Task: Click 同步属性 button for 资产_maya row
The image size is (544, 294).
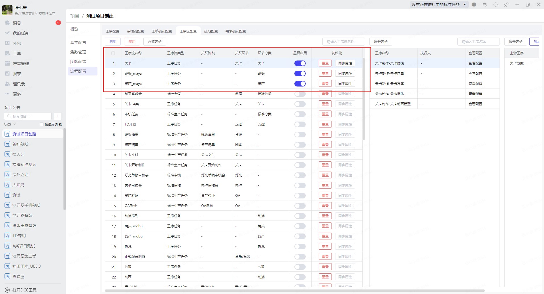Action: (x=345, y=84)
